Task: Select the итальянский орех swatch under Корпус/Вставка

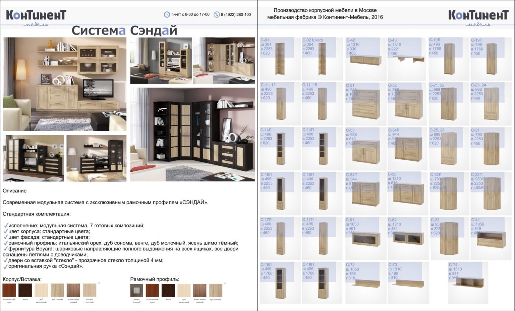Action: pyautogui.click(x=9, y=290)
